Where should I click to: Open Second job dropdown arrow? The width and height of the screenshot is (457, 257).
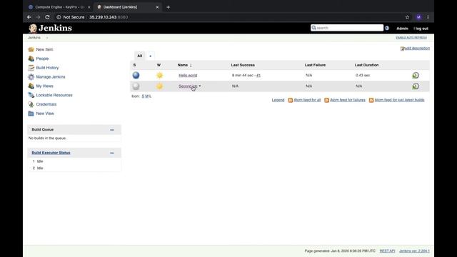tap(200, 86)
